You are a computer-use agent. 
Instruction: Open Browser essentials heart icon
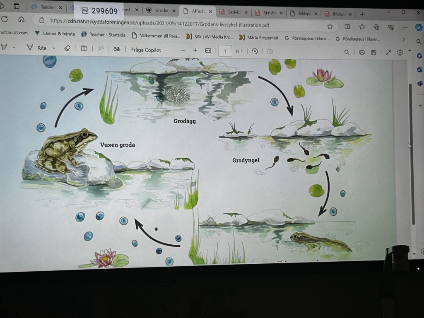click(390, 27)
